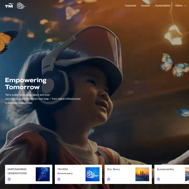
Task: Select the Sustainability card title
Action: tap(165, 169)
